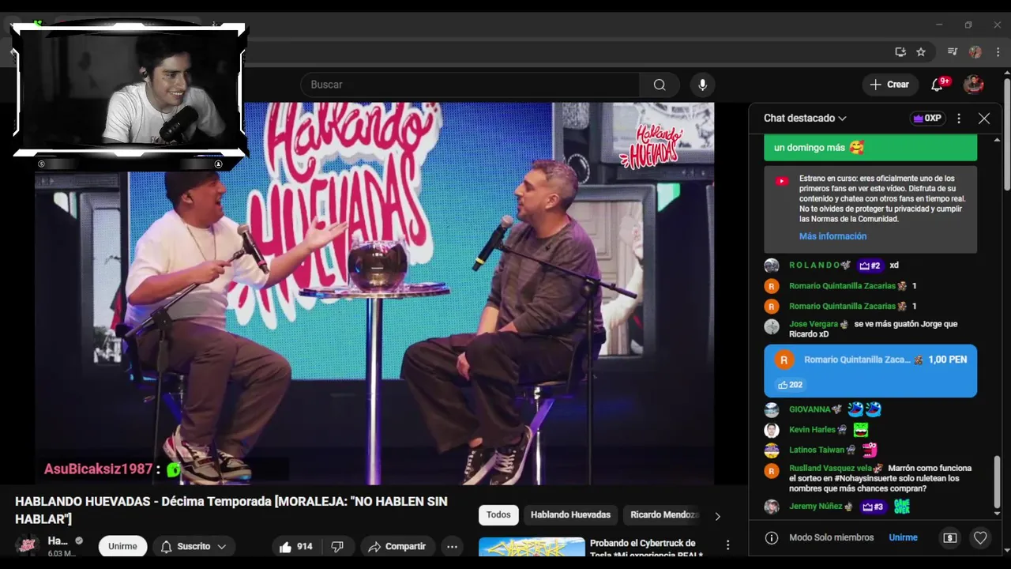The width and height of the screenshot is (1011, 569).
Task: Start voice search with microphone icon
Action: 702,85
